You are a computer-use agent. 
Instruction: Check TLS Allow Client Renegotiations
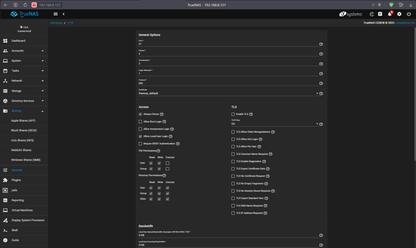tap(233, 132)
